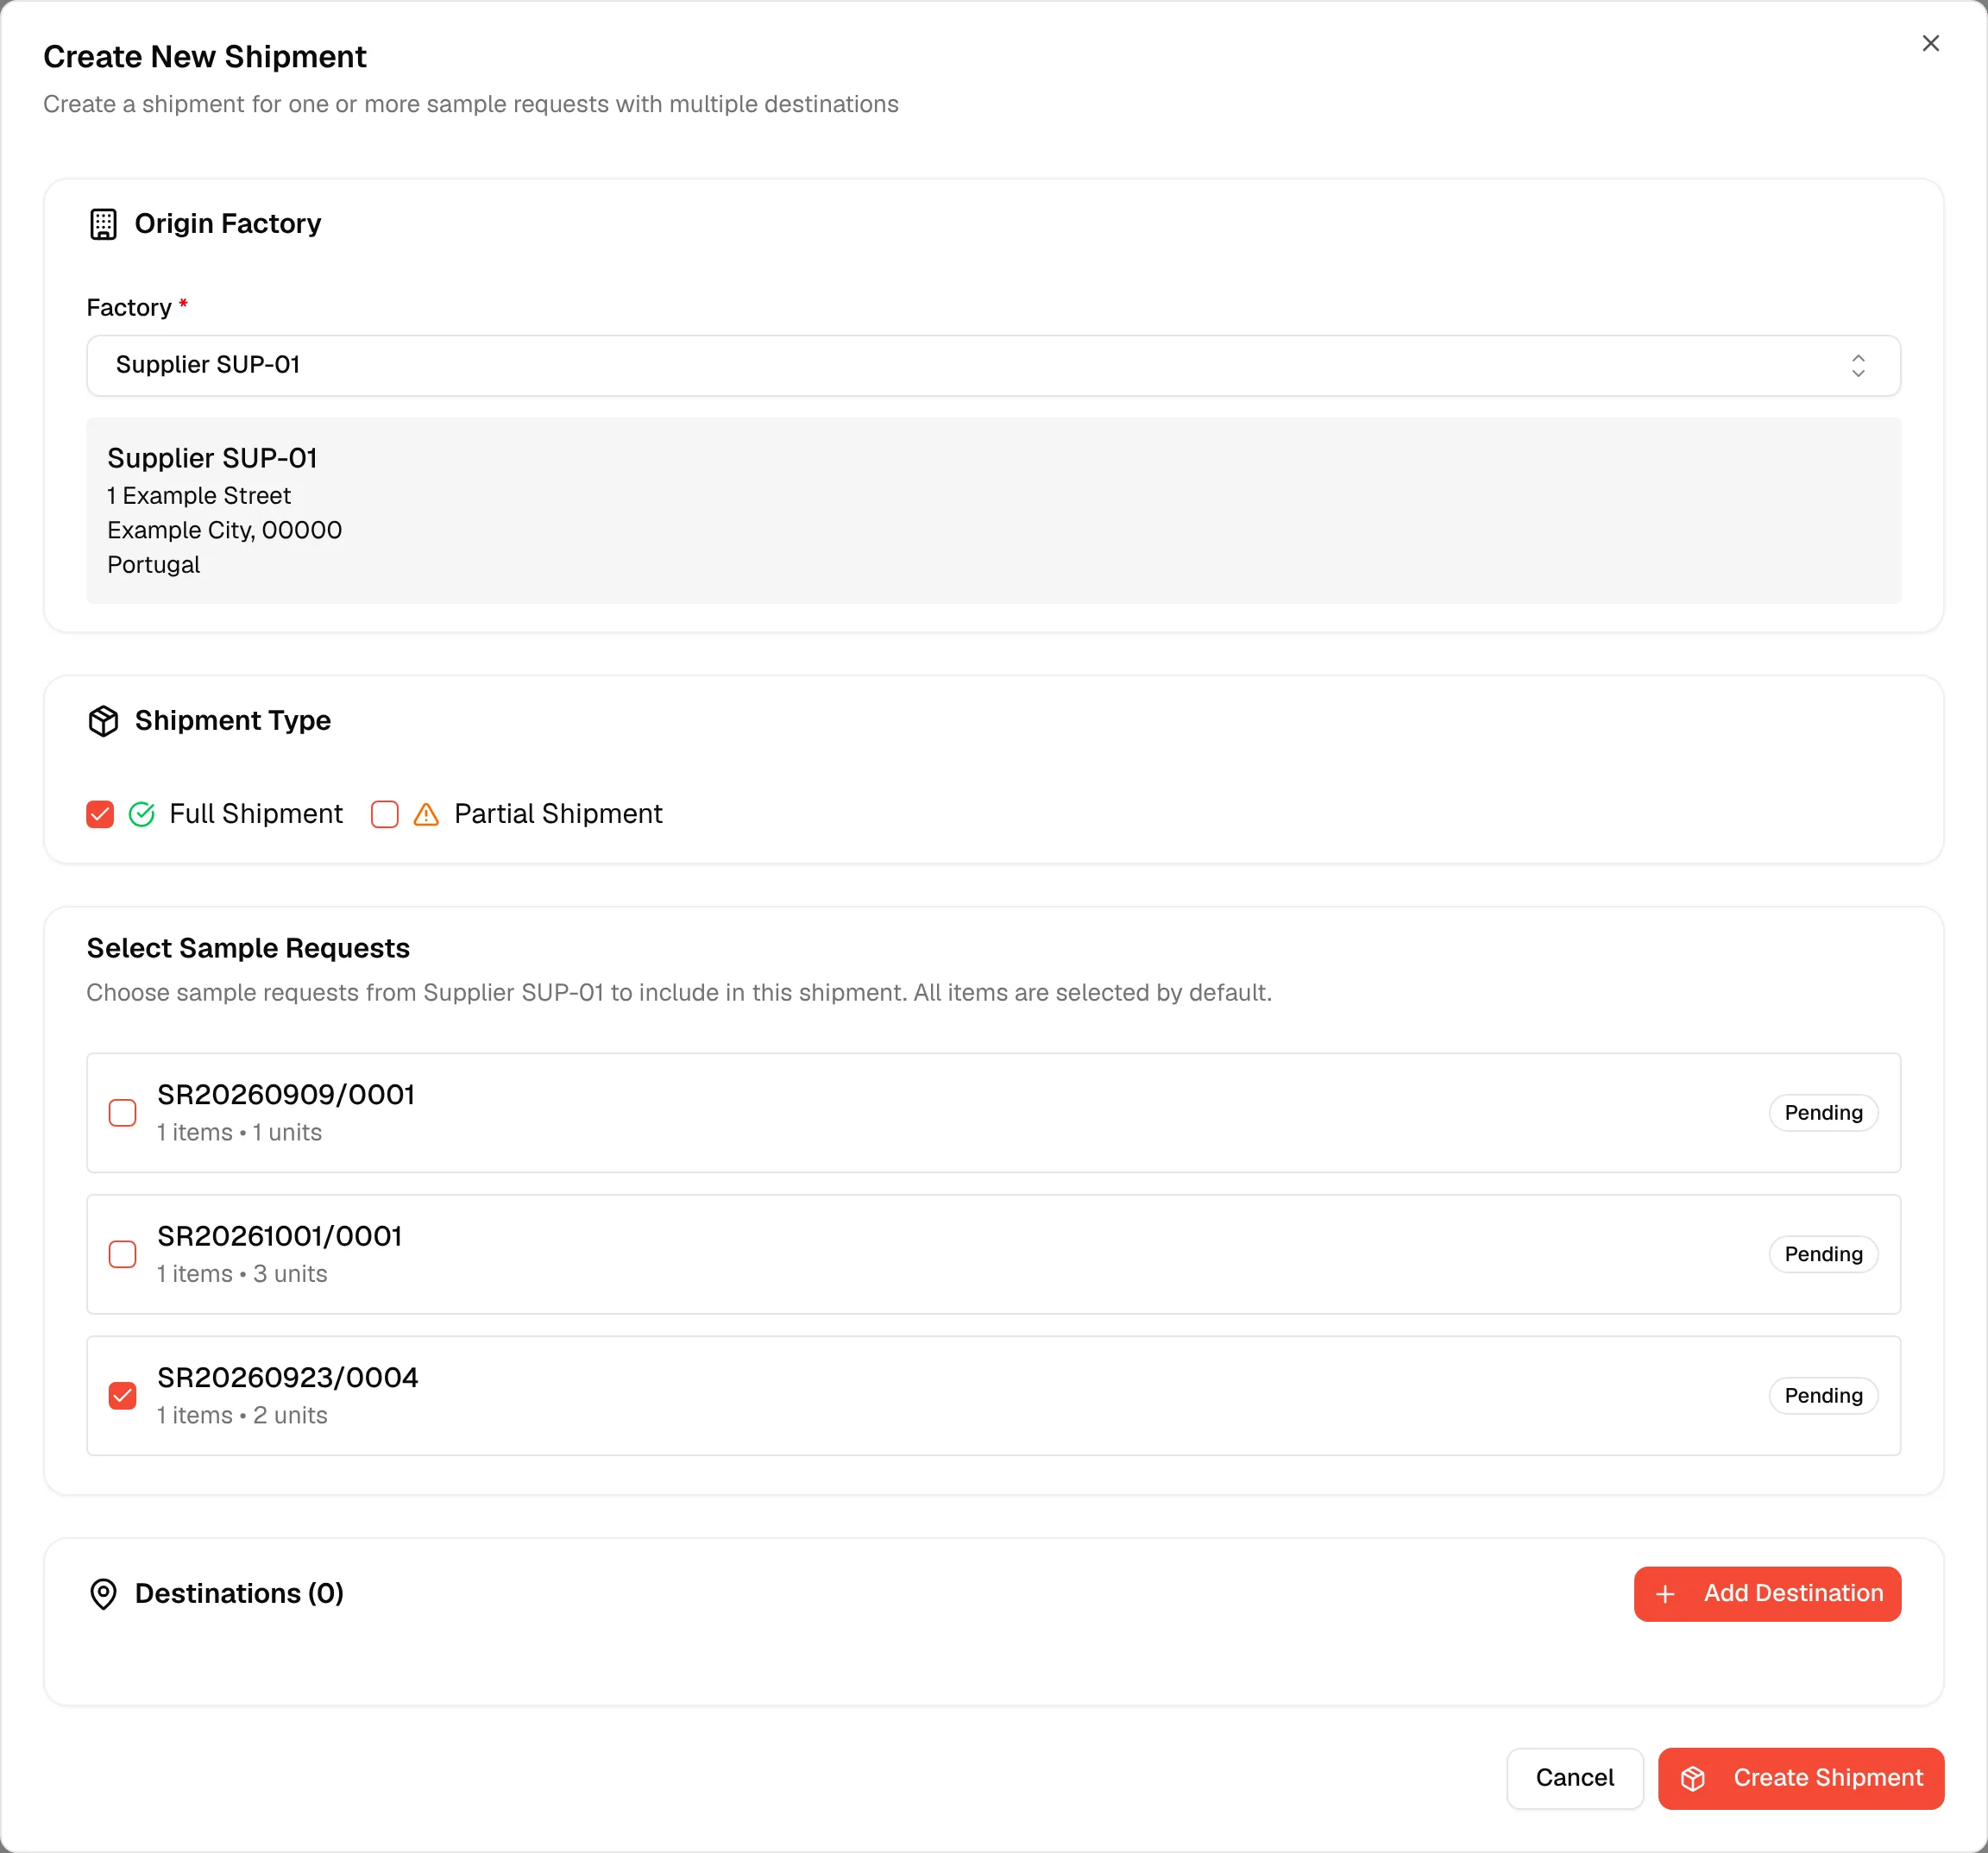This screenshot has height=1853, width=1988.
Task: Uncheck the Full Shipment checkbox
Action: tap(100, 814)
